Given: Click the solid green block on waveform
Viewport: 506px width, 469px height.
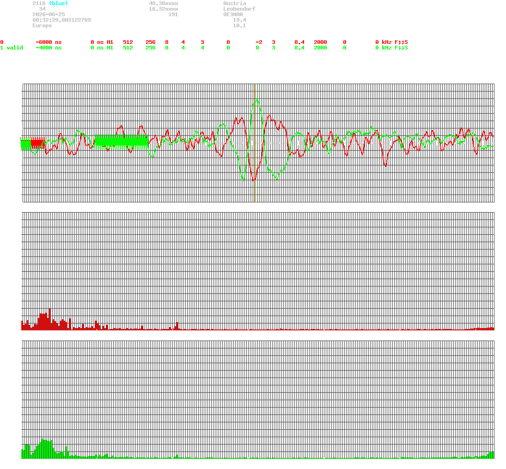Looking at the screenshot, I should [x=122, y=141].
